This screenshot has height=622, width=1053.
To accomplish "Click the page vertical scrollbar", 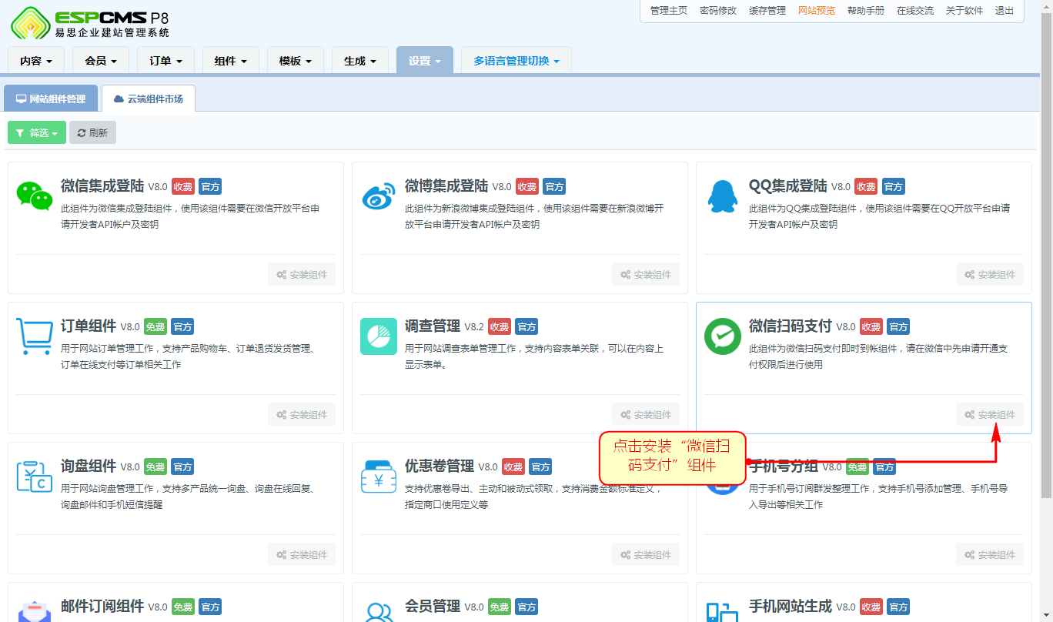I will coord(1046,254).
